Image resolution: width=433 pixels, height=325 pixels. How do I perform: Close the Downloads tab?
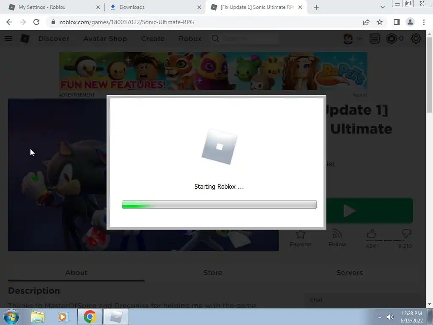click(x=199, y=8)
